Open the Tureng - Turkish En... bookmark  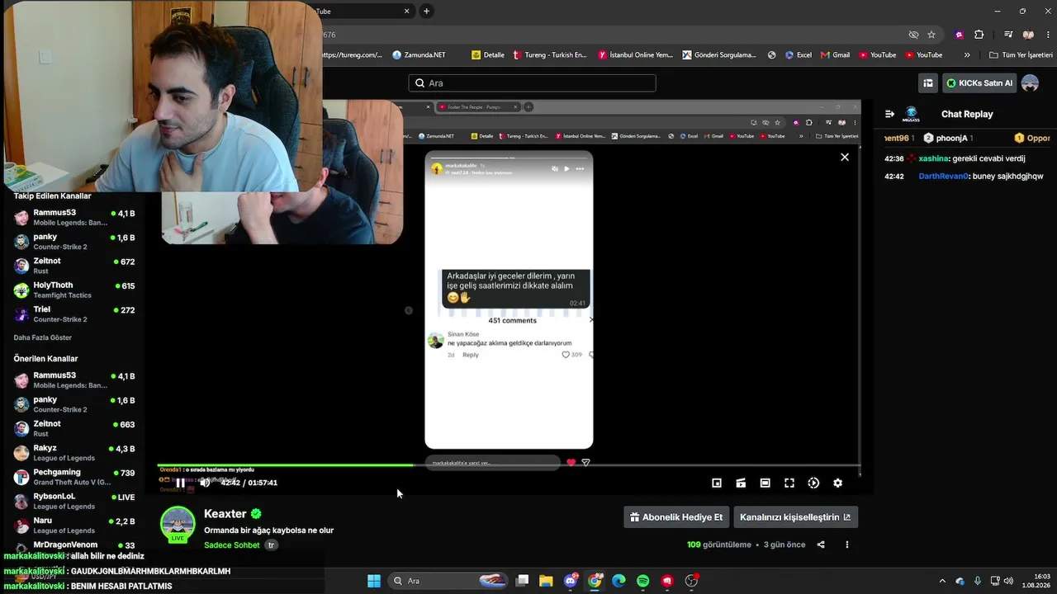549,55
